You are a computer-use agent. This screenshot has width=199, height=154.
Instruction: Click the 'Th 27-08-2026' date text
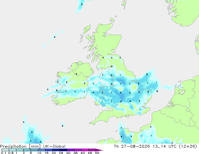(x=132, y=146)
